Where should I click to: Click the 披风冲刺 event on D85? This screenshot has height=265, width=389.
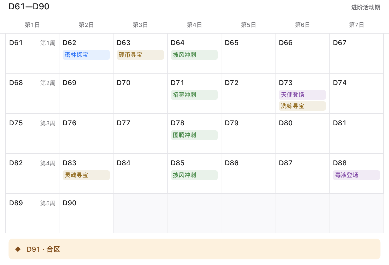(x=194, y=175)
